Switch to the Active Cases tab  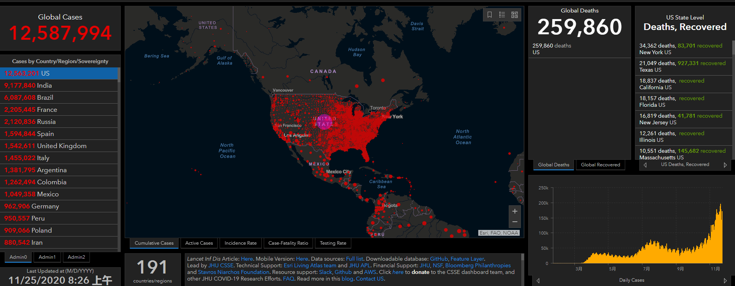(199, 243)
